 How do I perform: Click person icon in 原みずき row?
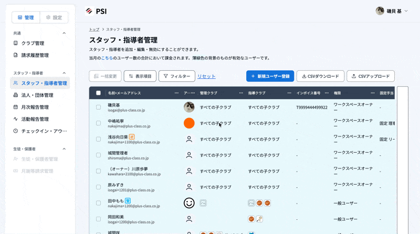(x=189, y=187)
